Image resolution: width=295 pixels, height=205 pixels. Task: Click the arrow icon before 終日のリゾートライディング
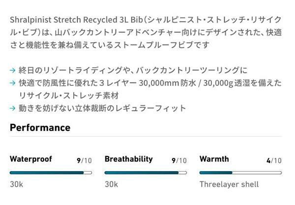[12, 70]
